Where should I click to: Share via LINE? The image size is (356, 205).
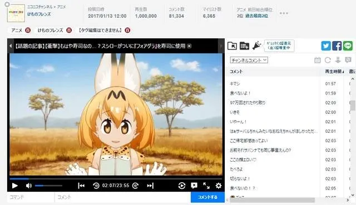pyautogui.click(x=348, y=46)
